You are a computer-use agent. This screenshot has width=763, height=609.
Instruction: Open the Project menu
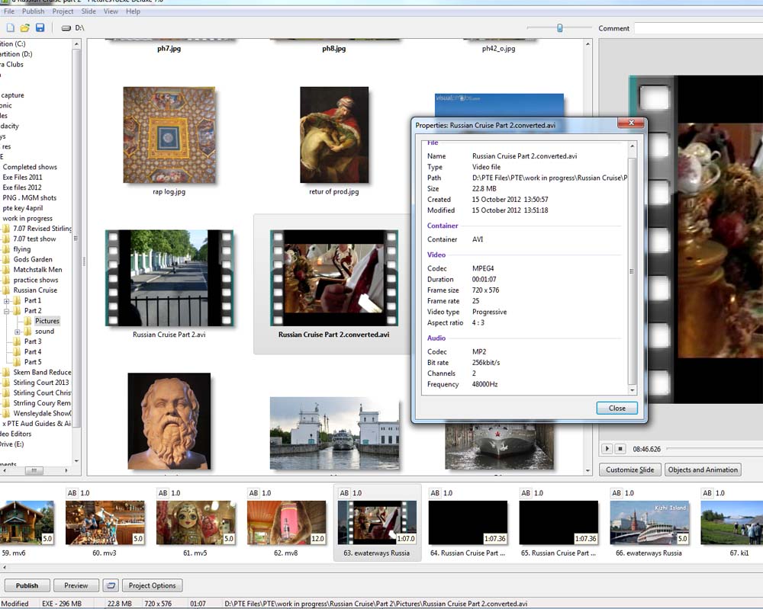(63, 11)
